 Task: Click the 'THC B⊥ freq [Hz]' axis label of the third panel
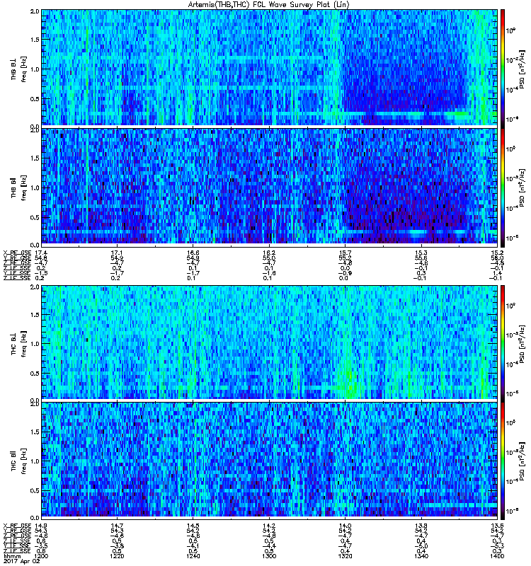18,344
